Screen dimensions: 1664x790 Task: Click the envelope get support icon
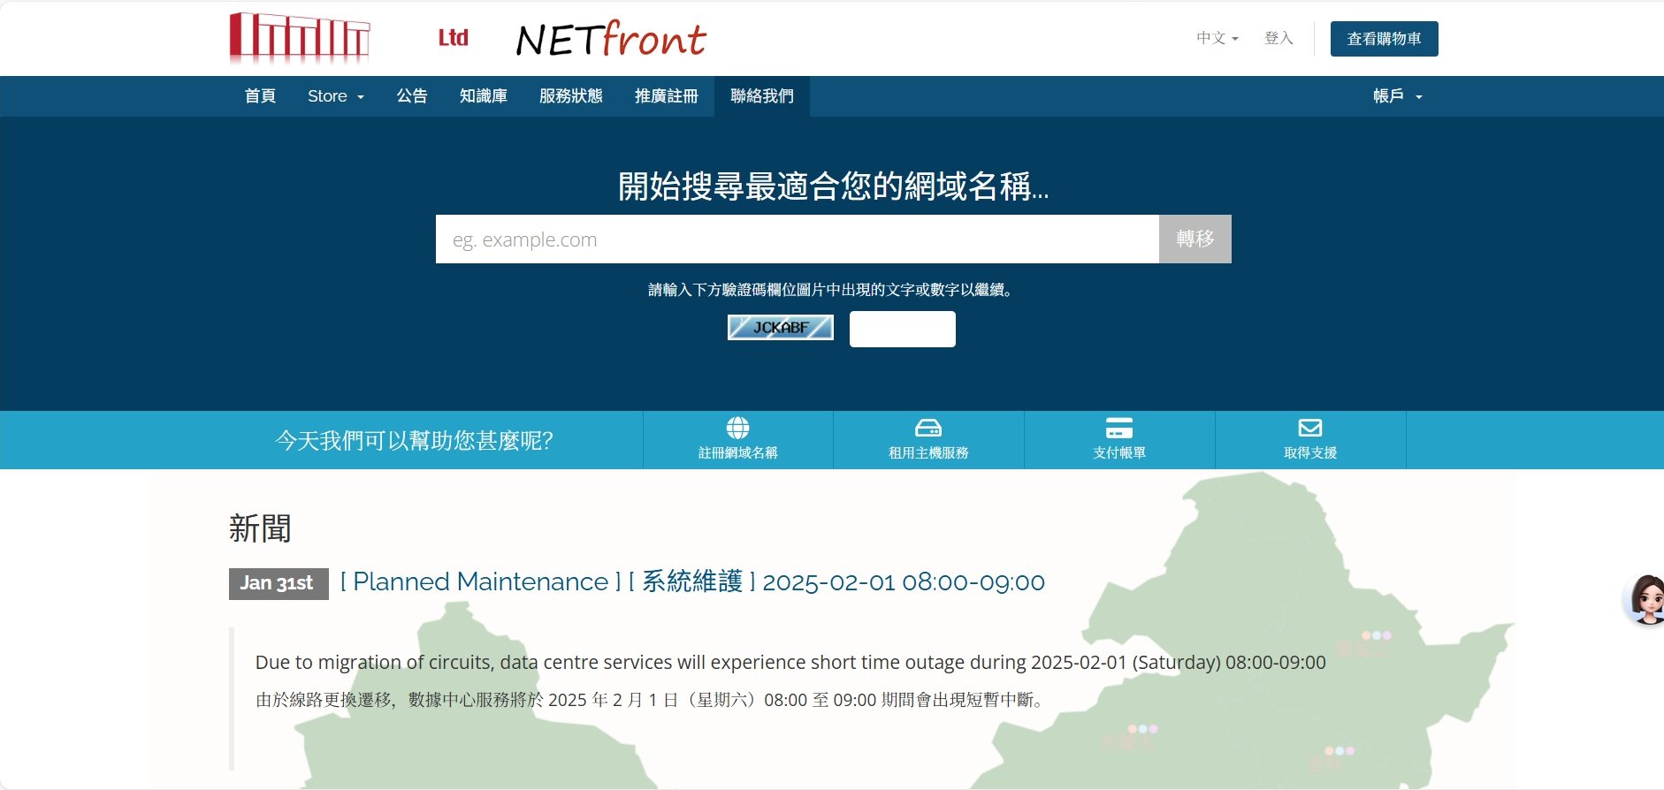(1310, 429)
